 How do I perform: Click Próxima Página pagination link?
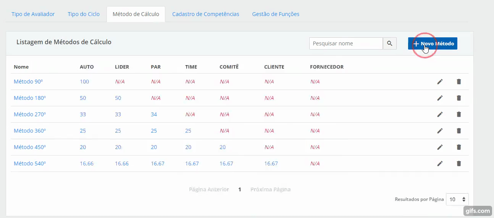(270, 189)
